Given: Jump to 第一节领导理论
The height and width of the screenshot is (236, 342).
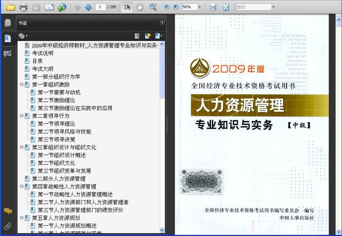Looking at the screenshot, I should point(56,124).
